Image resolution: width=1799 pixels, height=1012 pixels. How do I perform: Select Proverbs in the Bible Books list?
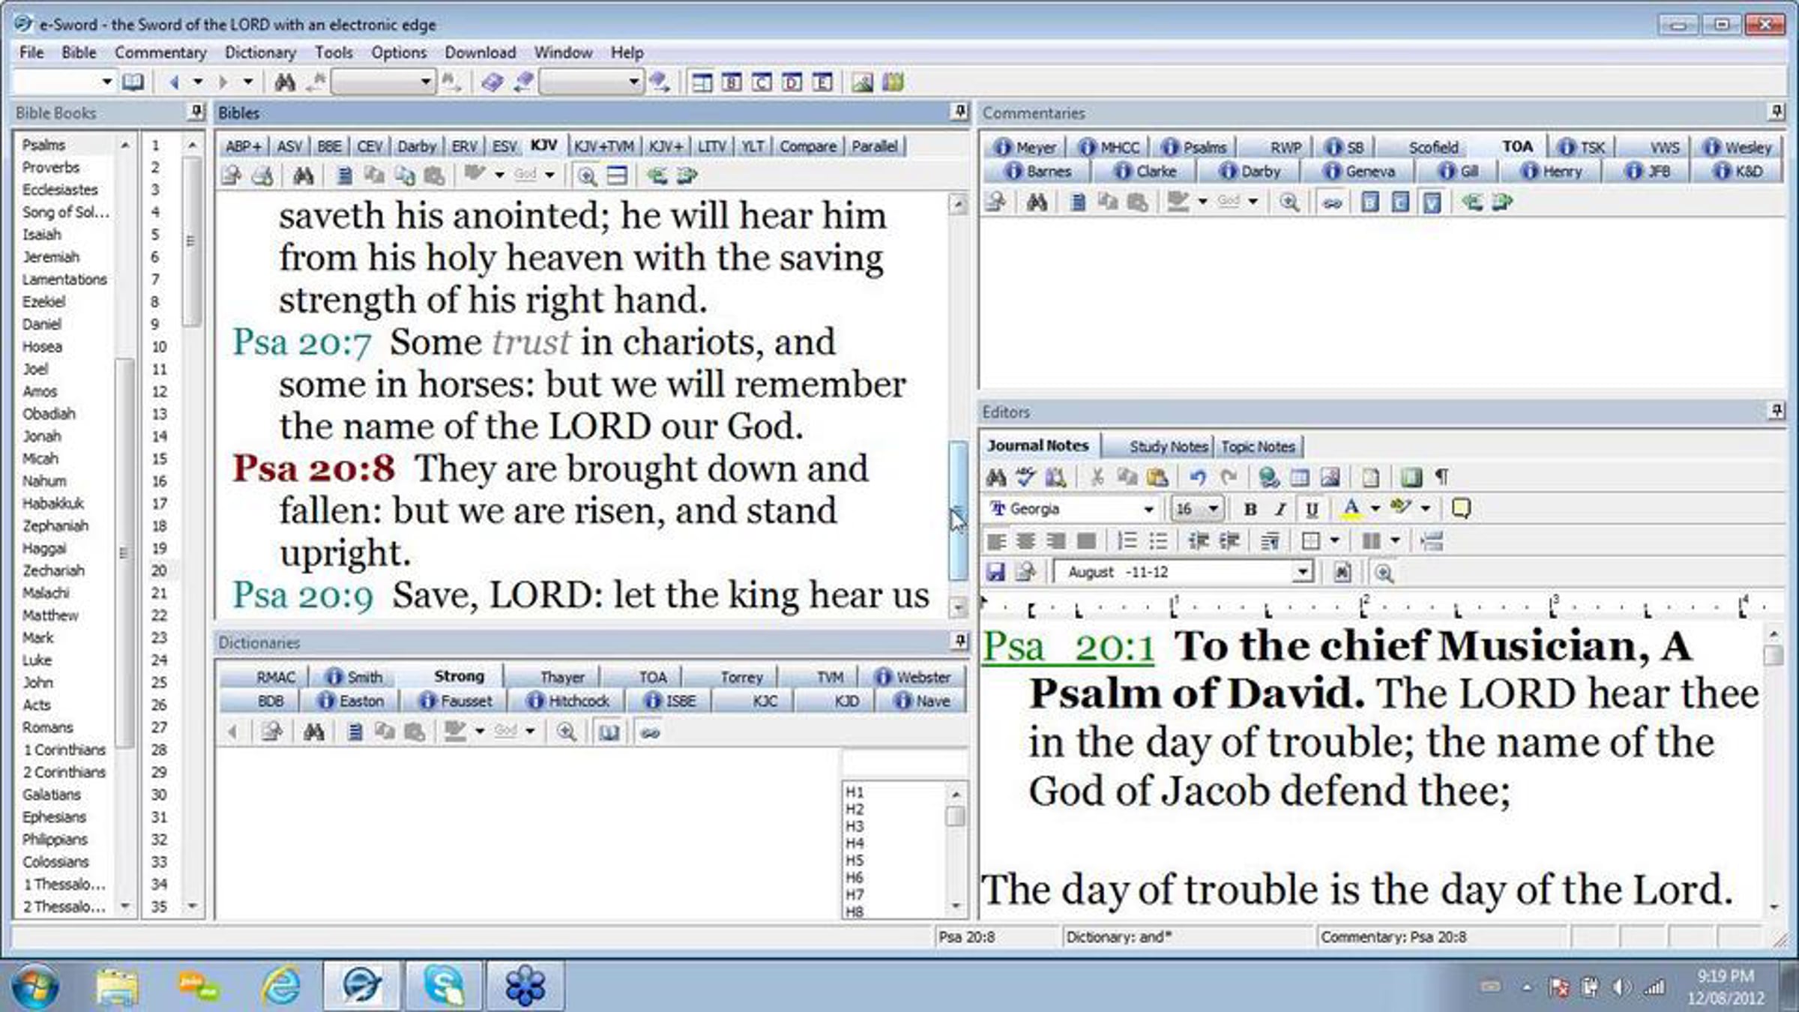[x=51, y=167]
